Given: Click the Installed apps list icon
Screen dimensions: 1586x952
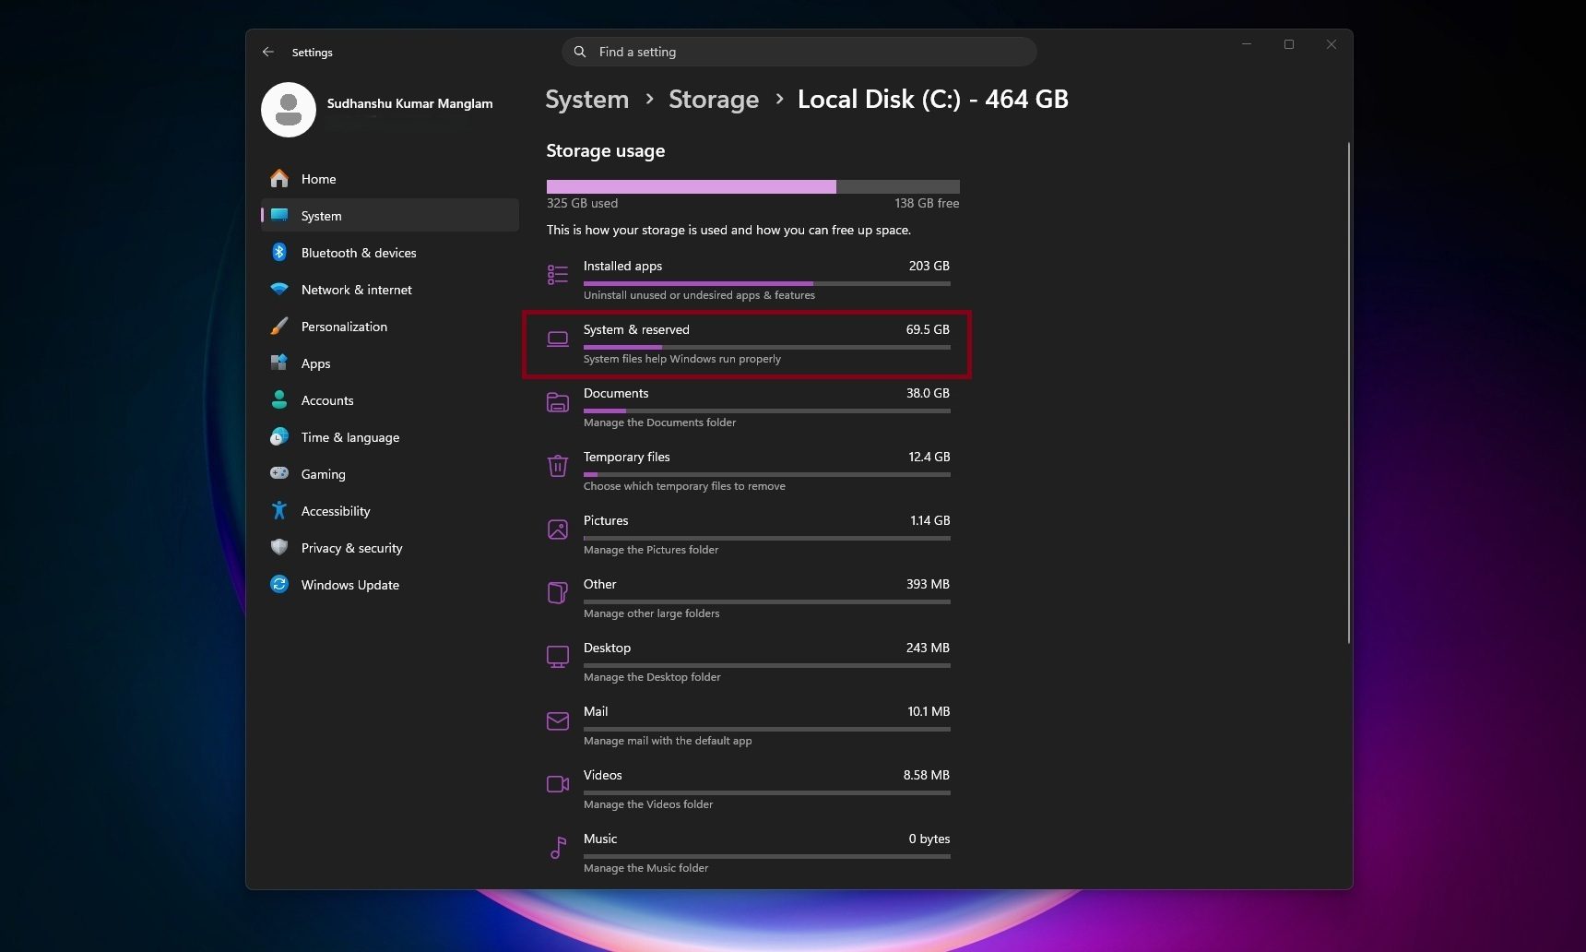Looking at the screenshot, I should click(x=558, y=275).
